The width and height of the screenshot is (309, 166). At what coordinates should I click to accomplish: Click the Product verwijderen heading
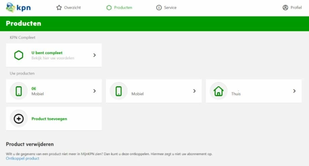click(30, 144)
